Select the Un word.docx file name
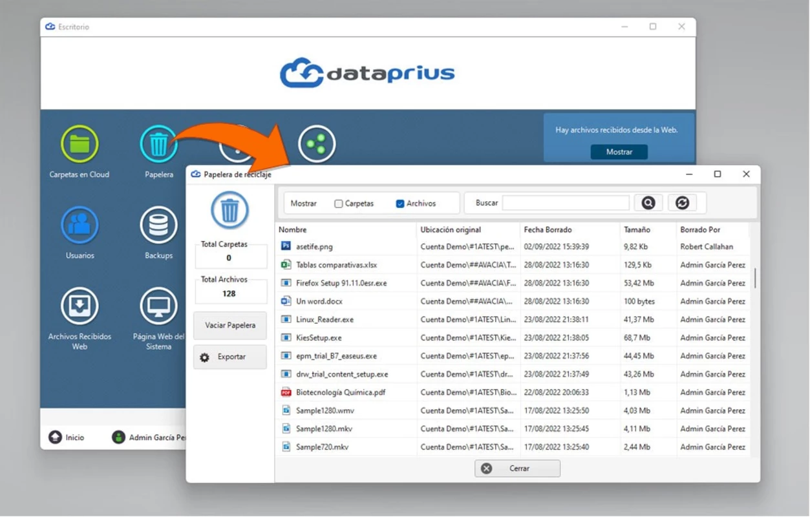810x517 pixels. tap(319, 301)
